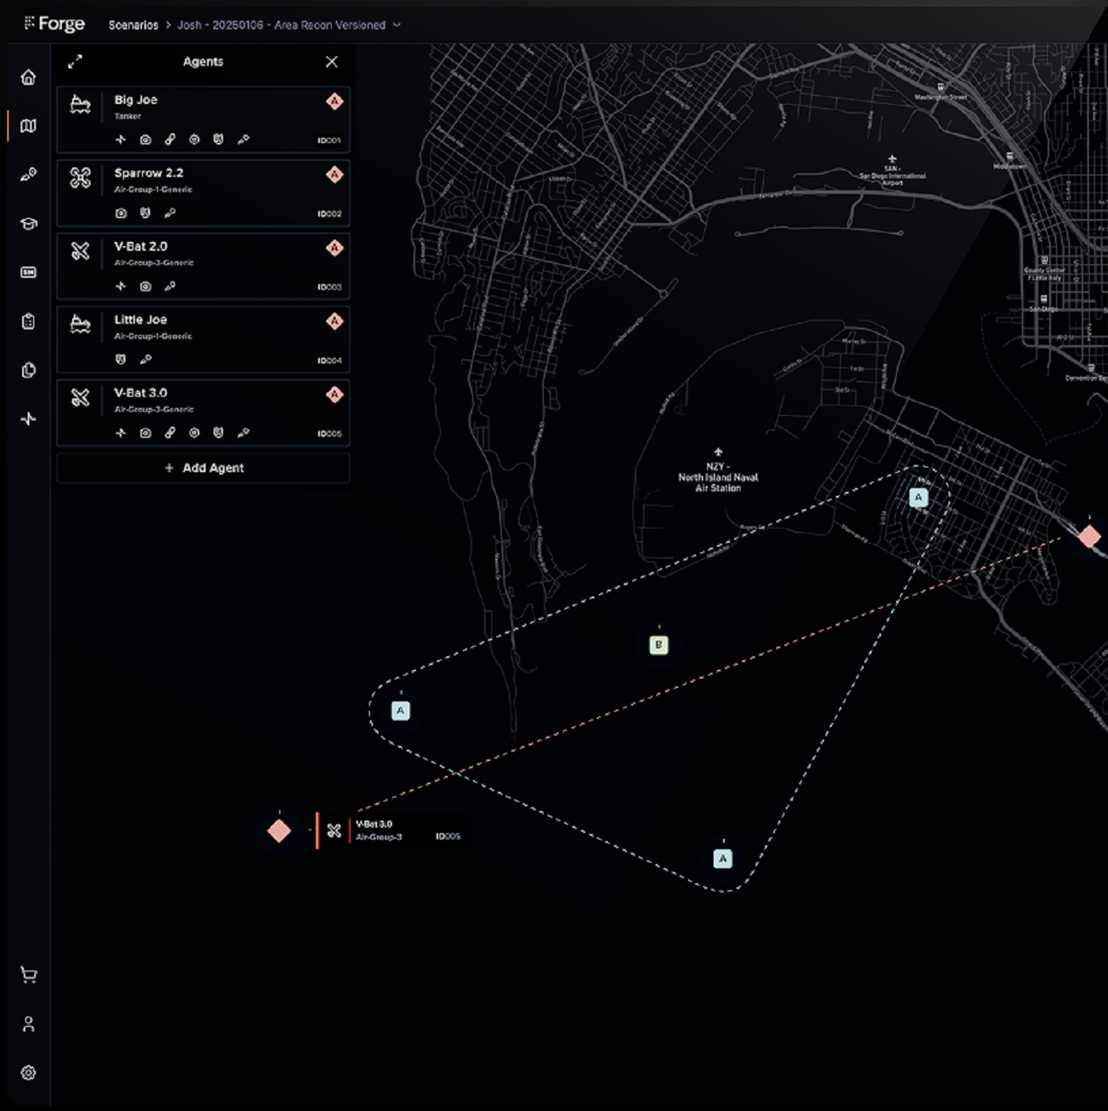Toggle V-Bat 2.0 orange diamond badge
This screenshot has width=1108, height=1111.
point(334,248)
